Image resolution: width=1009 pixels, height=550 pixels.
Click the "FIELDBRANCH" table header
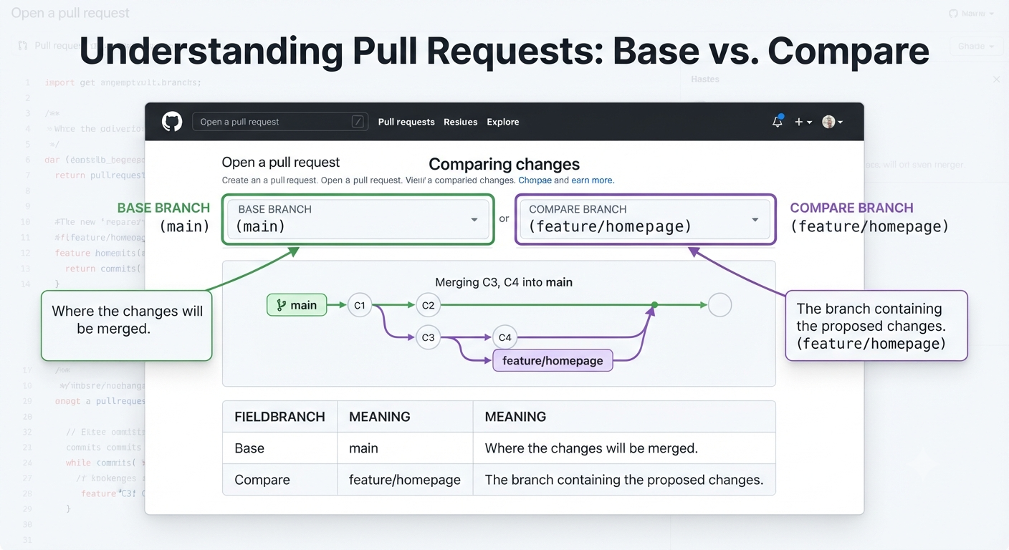[279, 417]
